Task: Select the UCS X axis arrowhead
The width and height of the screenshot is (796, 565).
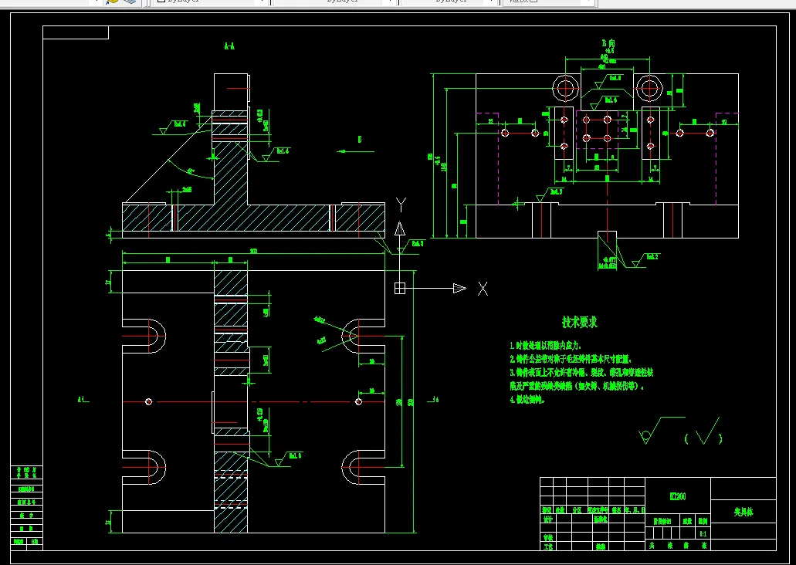Action: coord(459,289)
